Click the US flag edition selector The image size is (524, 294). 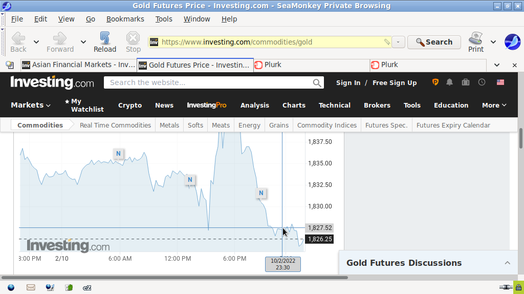[x=500, y=82]
